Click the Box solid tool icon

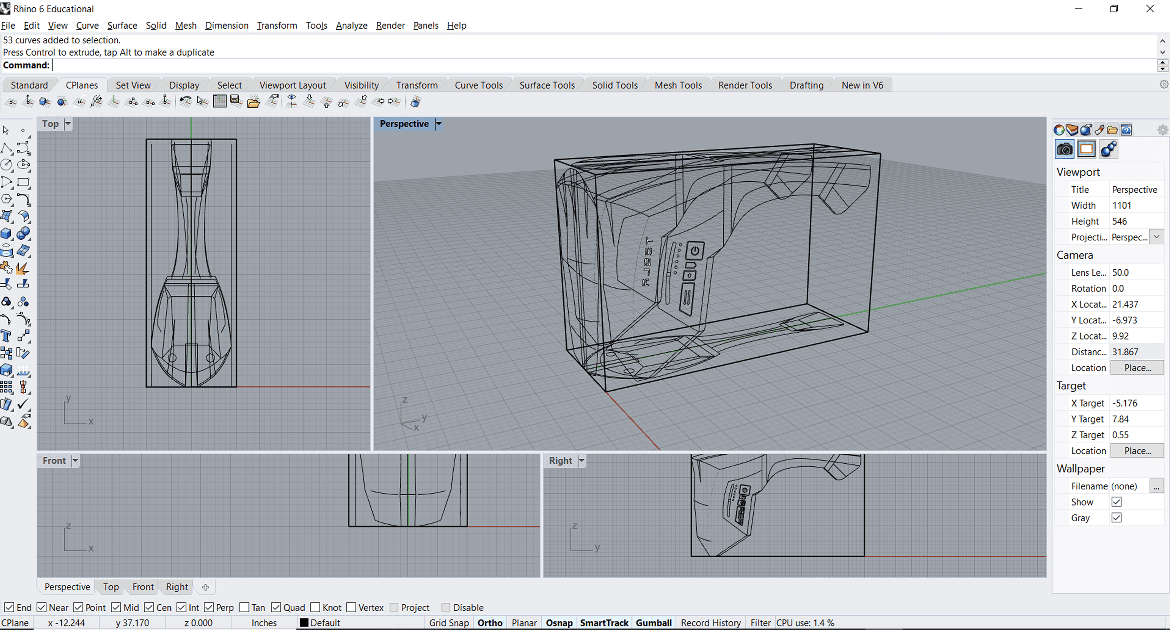tap(7, 233)
